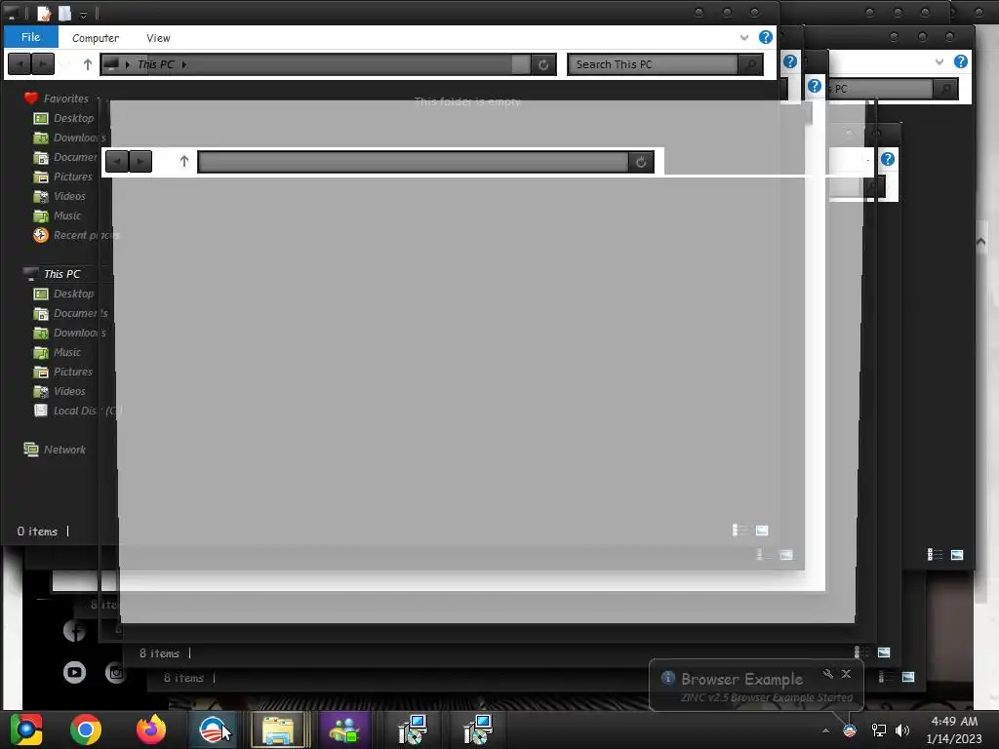The image size is (999, 749).
Task: Open Documents under Favorites
Action: click(65, 157)
